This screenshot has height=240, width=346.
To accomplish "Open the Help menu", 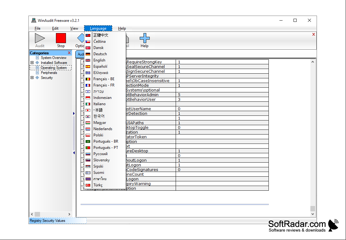I will click(x=122, y=28).
